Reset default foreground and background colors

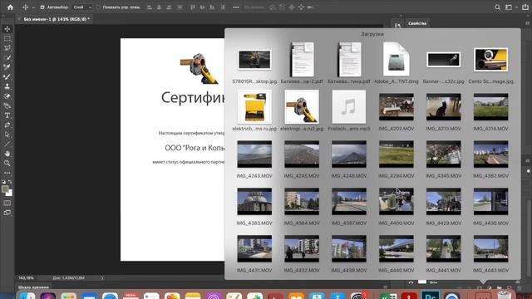coord(3,182)
